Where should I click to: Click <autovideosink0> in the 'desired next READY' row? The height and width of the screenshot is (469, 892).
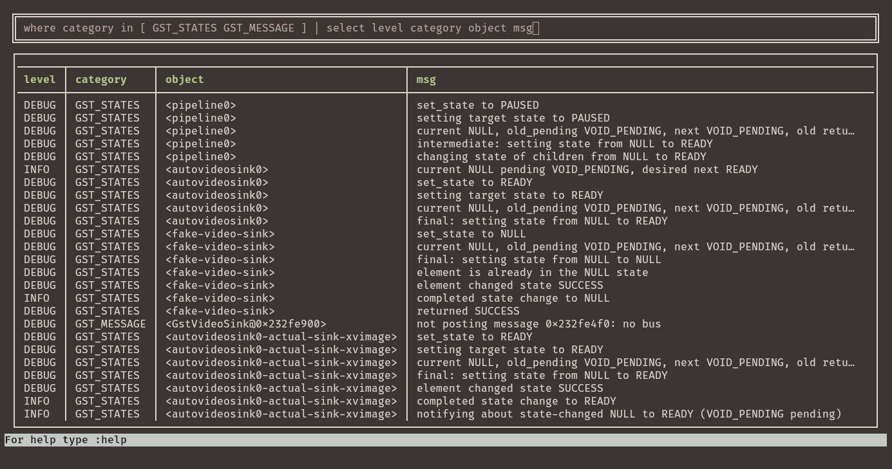click(x=217, y=170)
